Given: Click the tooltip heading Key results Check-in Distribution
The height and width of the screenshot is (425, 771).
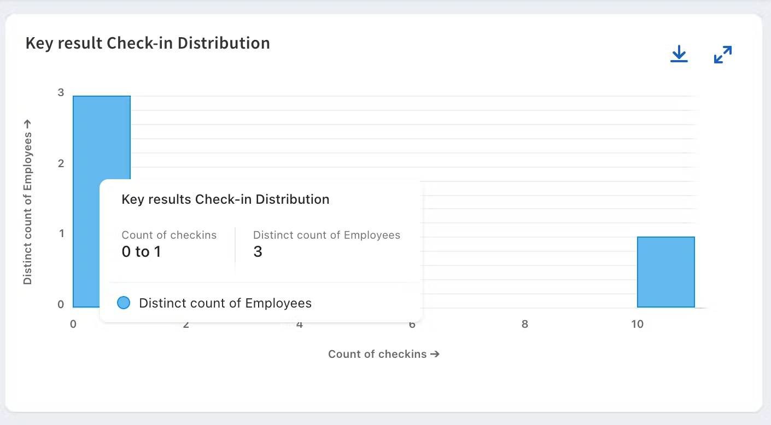Looking at the screenshot, I should 225,199.
